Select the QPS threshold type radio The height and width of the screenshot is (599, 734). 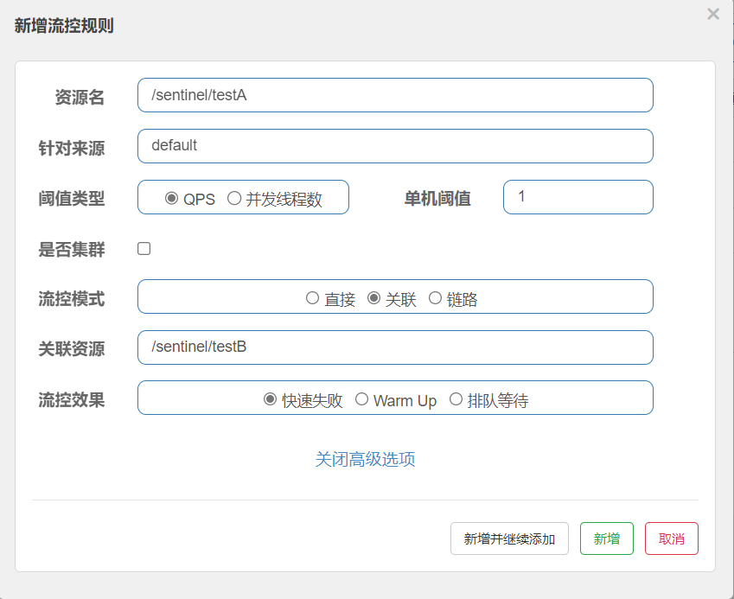[x=171, y=199]
